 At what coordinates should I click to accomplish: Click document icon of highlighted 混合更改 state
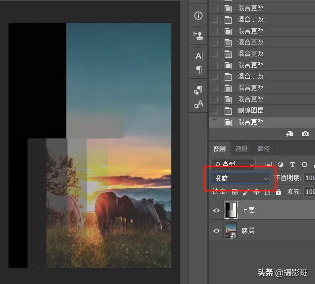pyautogui.click(x=228, y=122)
